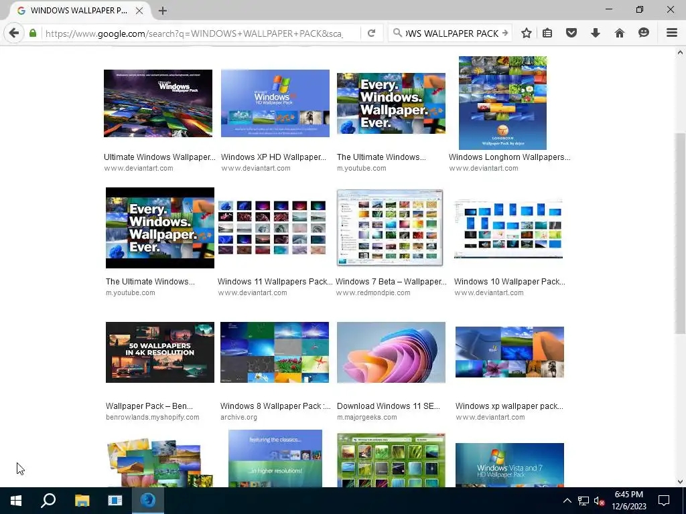Image resolution: width=686 pixels, height=514 pixels.
Task: Open the 'featuring the classics' thumbnail
Action: (x=275, y=458)
